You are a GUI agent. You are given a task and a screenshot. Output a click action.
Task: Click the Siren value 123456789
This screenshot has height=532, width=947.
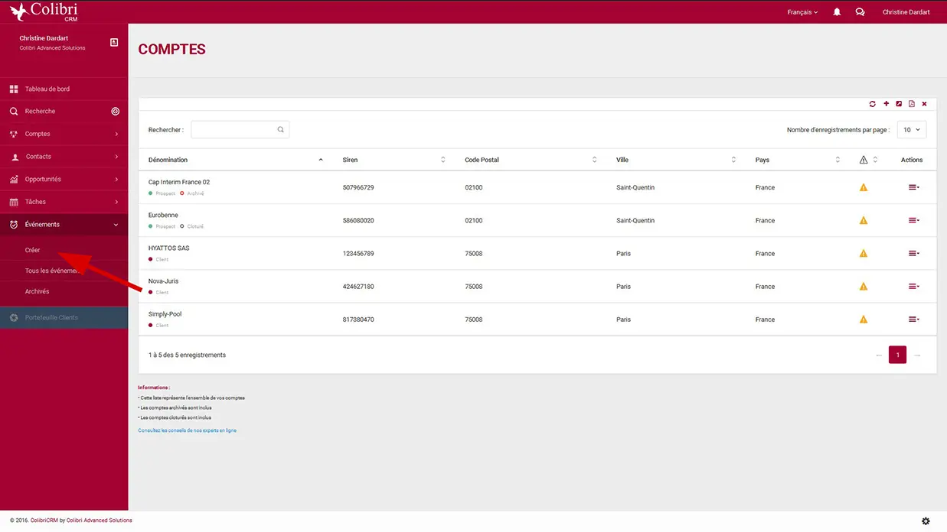pyautogui.click(x=358, y=253)
